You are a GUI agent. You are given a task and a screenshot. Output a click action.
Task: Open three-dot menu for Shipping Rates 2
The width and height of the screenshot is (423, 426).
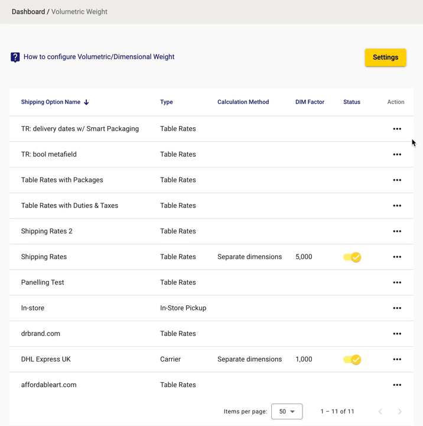click(x=397, y=231)
